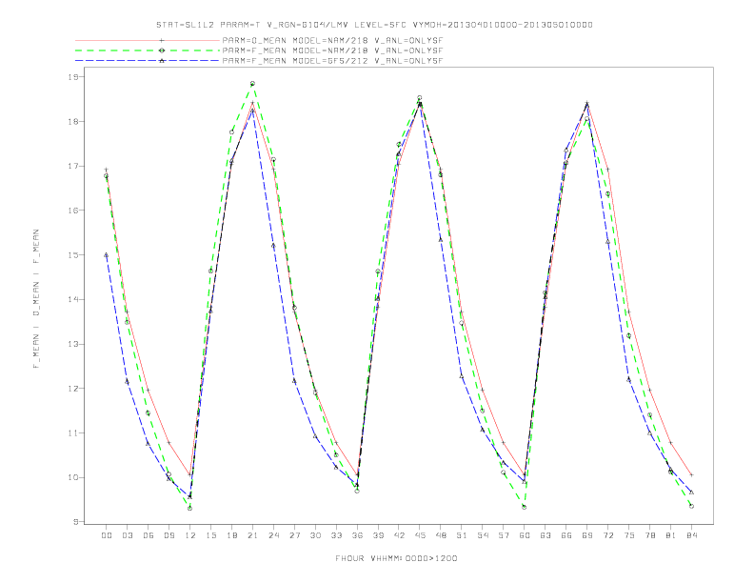Click the x-axis tick label 21
The image size is (754, 583).
[252, 535]
